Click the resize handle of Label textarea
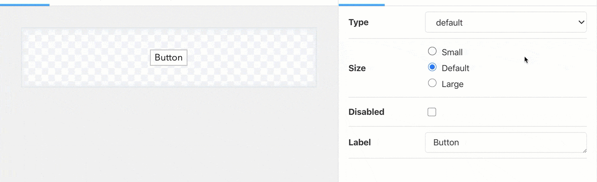The height and width of the screenshot is (182, 597). coord(584,150)
